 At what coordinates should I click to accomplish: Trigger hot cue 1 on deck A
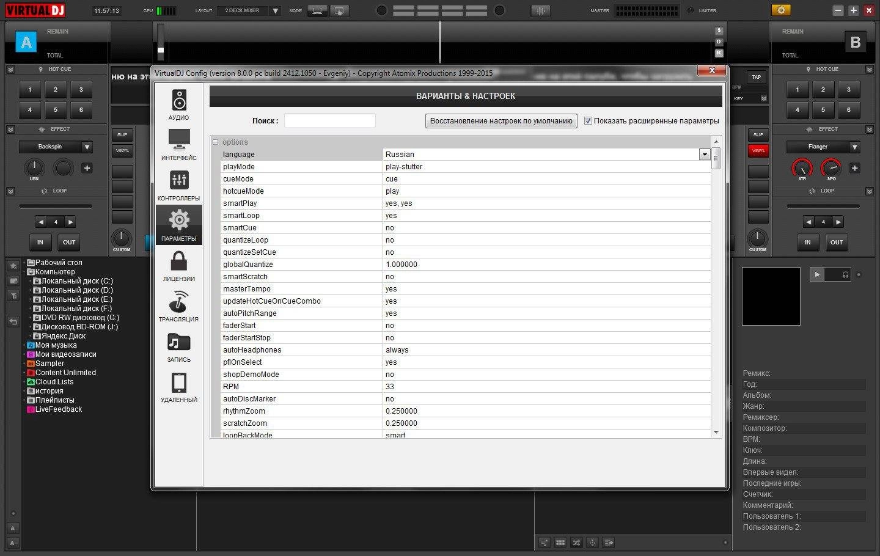30,90
